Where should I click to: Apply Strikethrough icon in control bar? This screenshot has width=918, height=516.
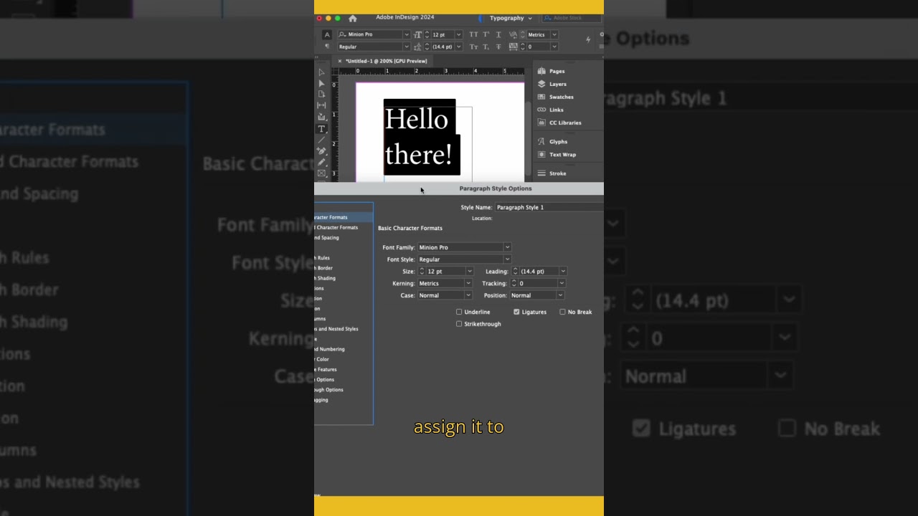click(497, 47)
